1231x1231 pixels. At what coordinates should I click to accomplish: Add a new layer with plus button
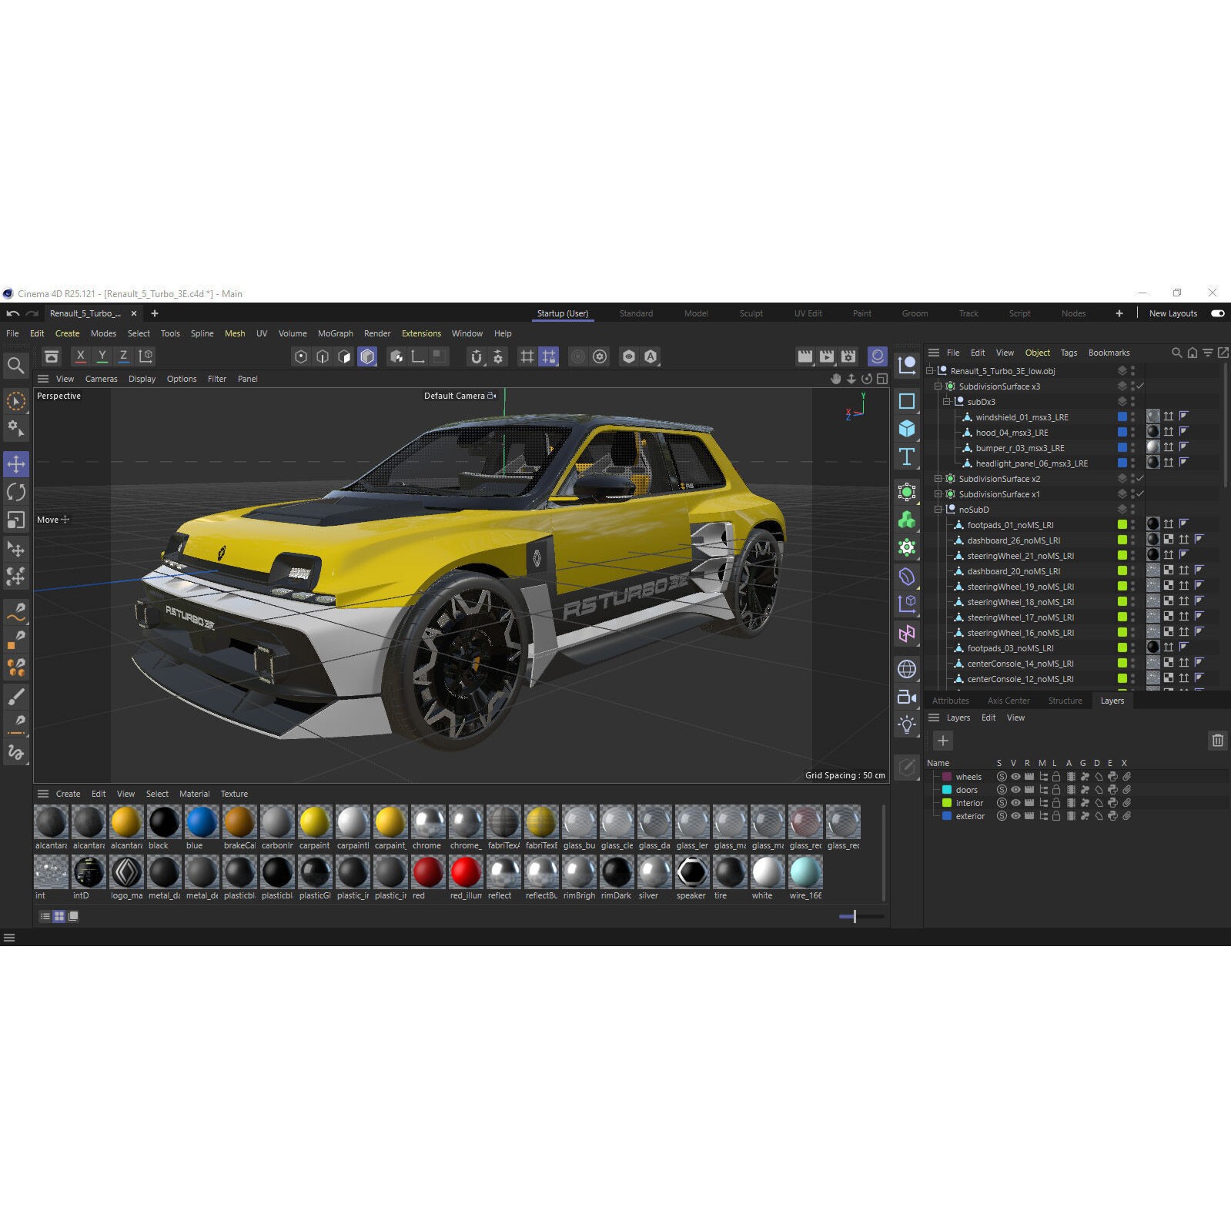(x=943, y=741)
